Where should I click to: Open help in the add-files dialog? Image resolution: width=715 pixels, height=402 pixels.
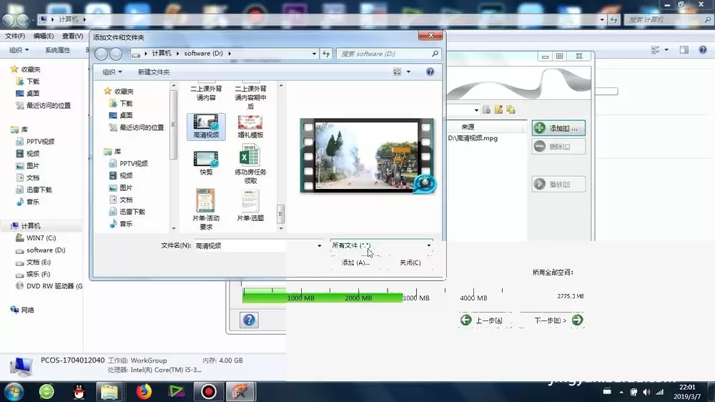pyautogui.click(x=430, y=72)
